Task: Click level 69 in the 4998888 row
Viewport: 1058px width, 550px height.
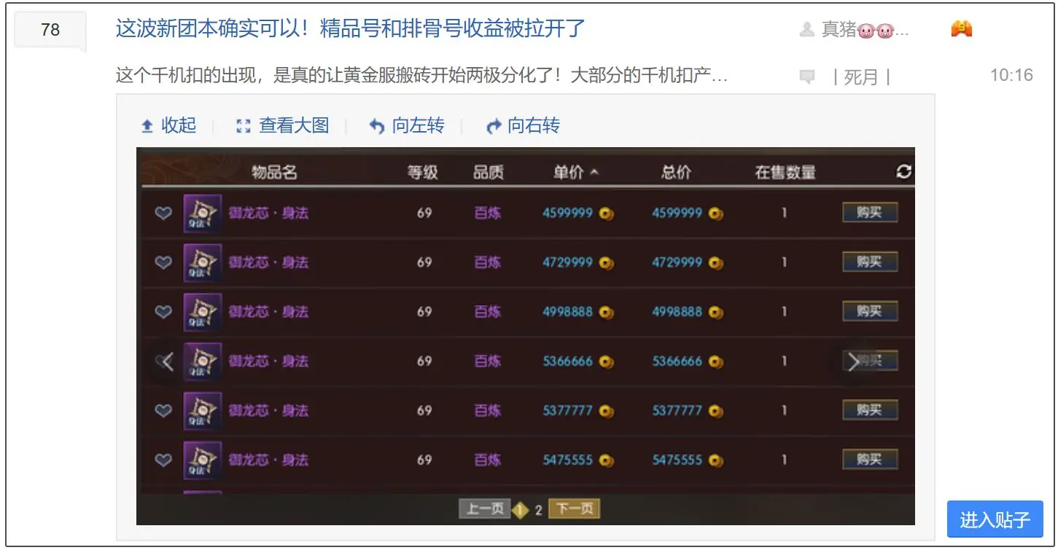Action: pos(424,312)
